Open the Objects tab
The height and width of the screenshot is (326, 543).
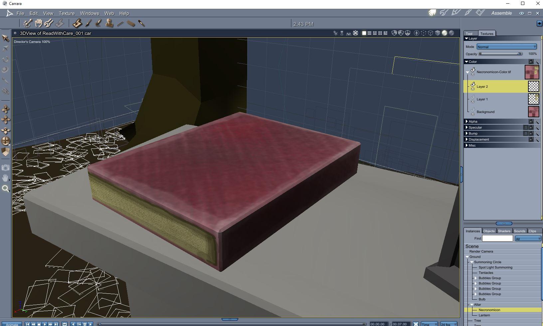(x=489, y=231)
